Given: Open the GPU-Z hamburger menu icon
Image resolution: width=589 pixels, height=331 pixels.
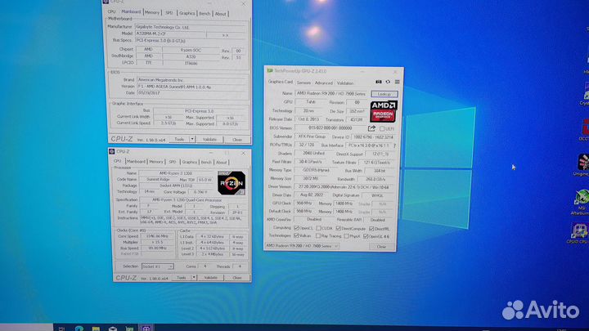Looking at the screenshot, I should point(397,82).
